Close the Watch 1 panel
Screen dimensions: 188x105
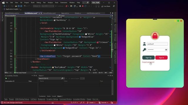112,76
